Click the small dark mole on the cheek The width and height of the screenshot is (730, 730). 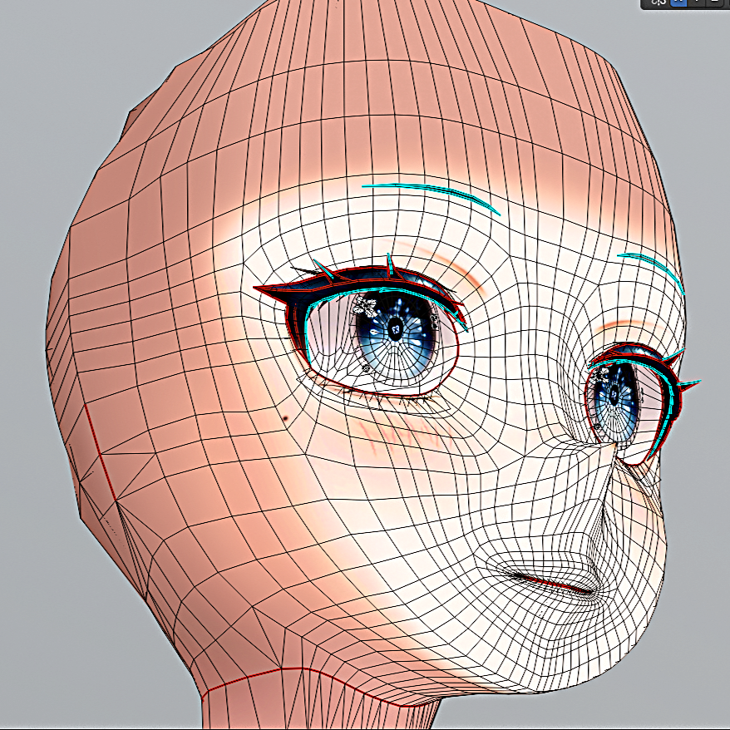coord(285,419)
